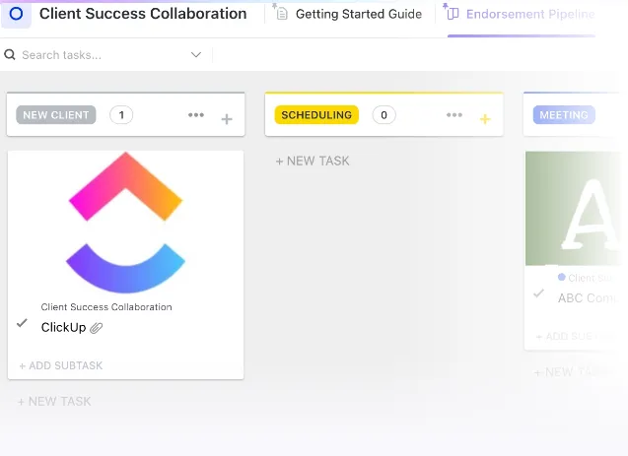The height and width of the screenshot is (456, 628).
Task: Click the ClickUp task attachment paperclip icon
Action: 97,328
